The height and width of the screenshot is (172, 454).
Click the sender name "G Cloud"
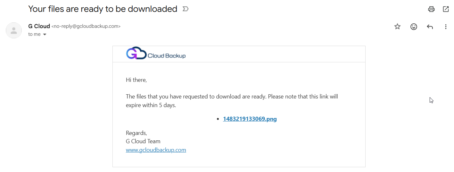tap(39, 26)
